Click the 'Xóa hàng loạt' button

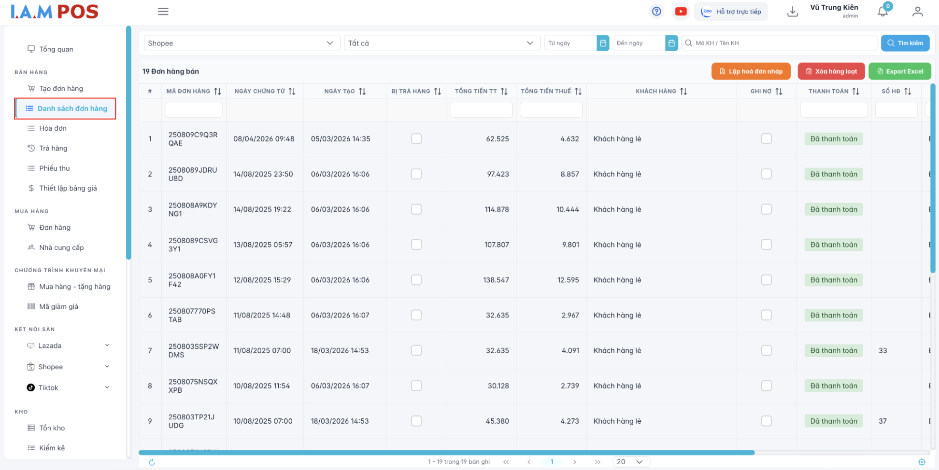coord(831,71)
